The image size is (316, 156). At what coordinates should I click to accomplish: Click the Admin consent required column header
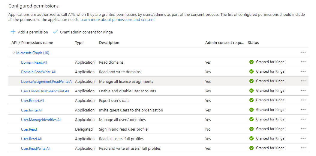[x=224, y=43]
